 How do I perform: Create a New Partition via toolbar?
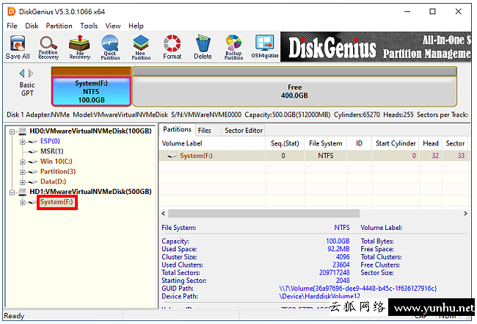(141, 47)
